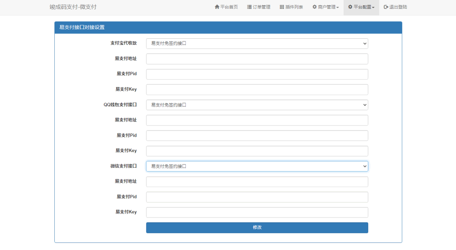The width and height of the screenshot is (456, 250).
Task: Click the list icon beside 订单管理
Action: (249, 7)
